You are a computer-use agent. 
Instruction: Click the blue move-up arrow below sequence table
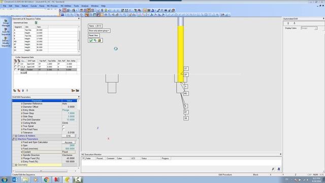coord(23,90)
